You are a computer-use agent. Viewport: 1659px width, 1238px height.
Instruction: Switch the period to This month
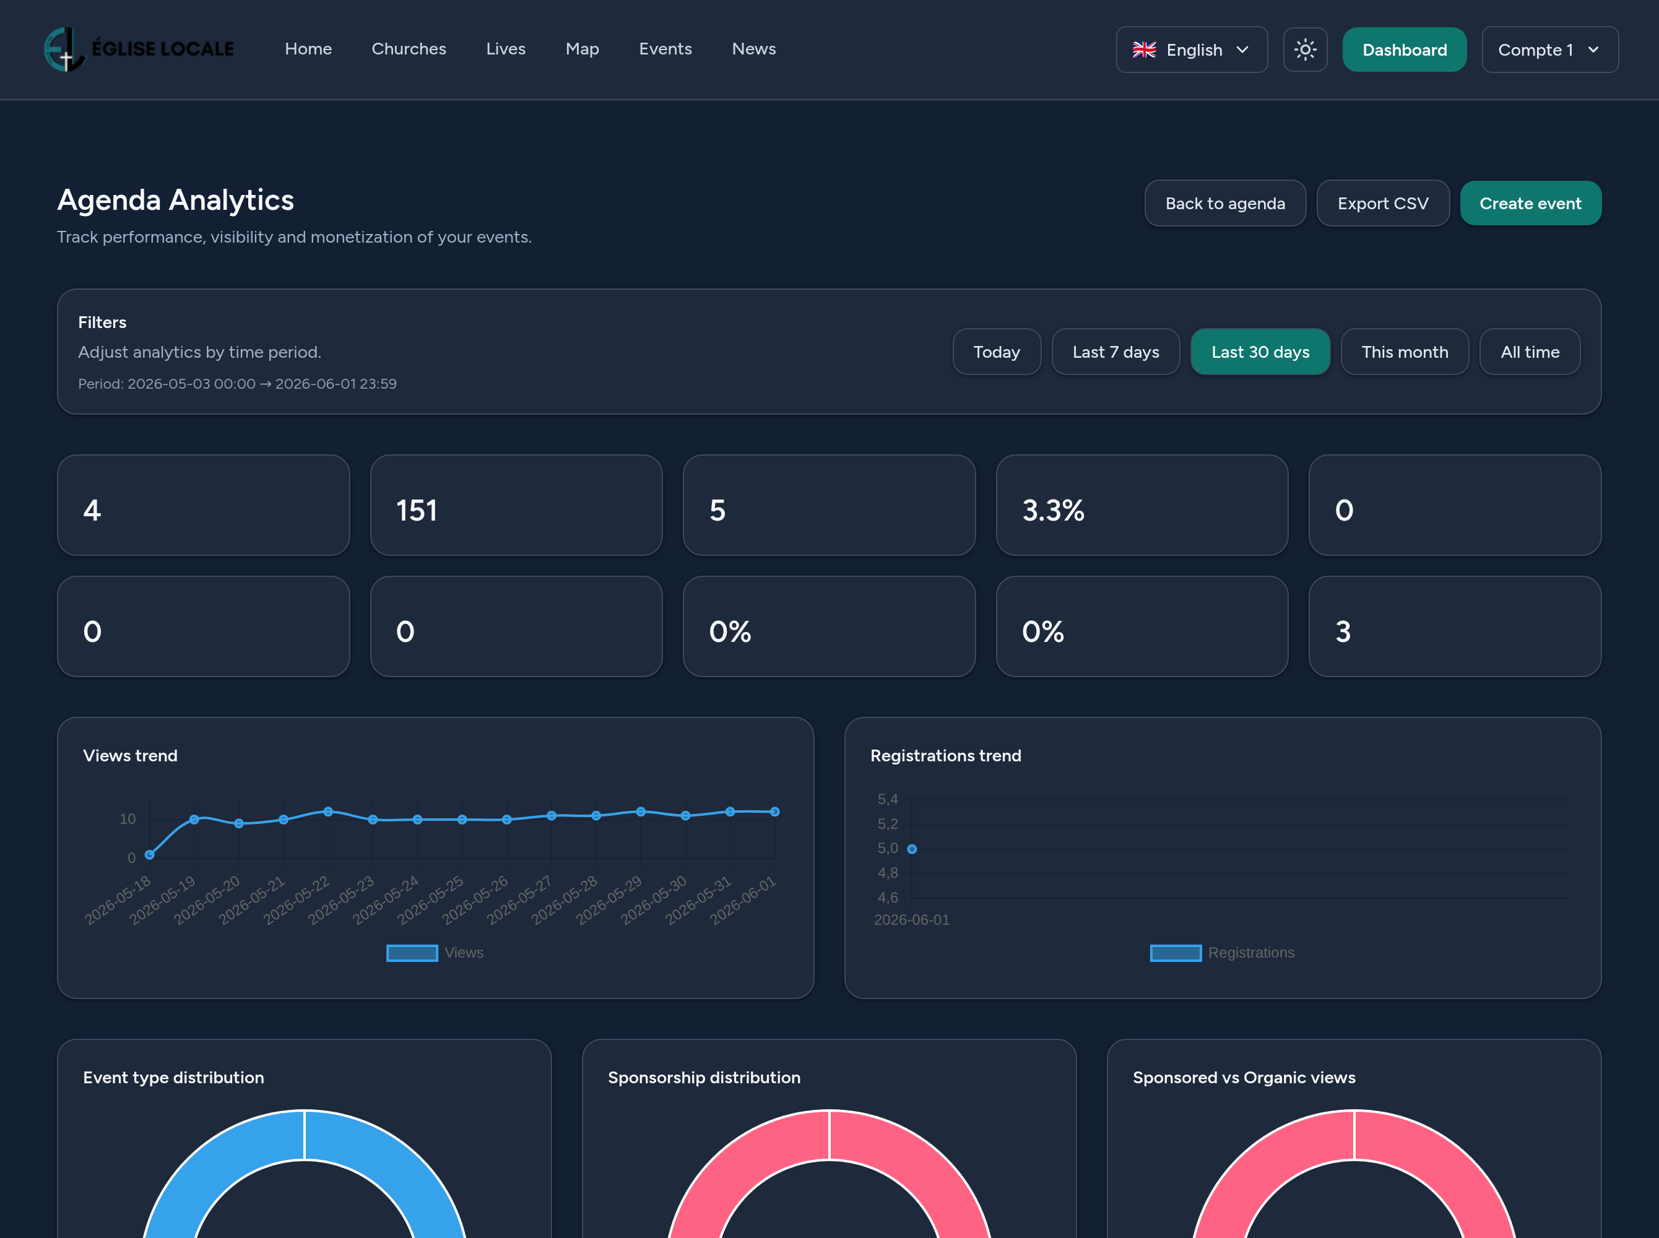point(1404,352)
